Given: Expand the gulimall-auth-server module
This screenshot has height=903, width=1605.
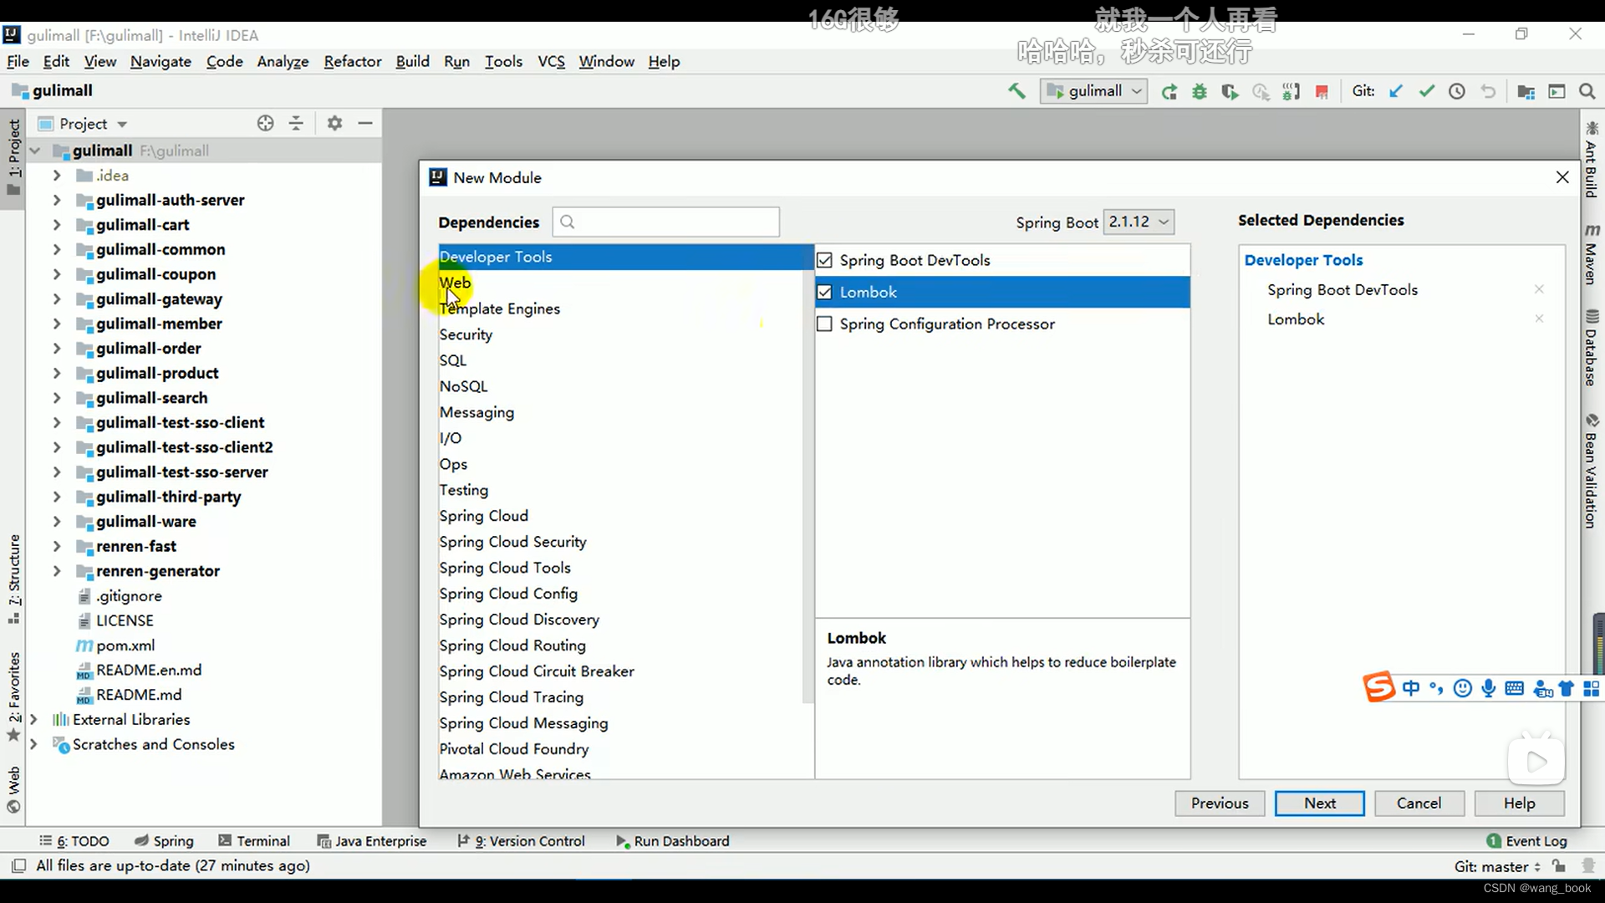Looking at the screenshot, I should point(57,200).
